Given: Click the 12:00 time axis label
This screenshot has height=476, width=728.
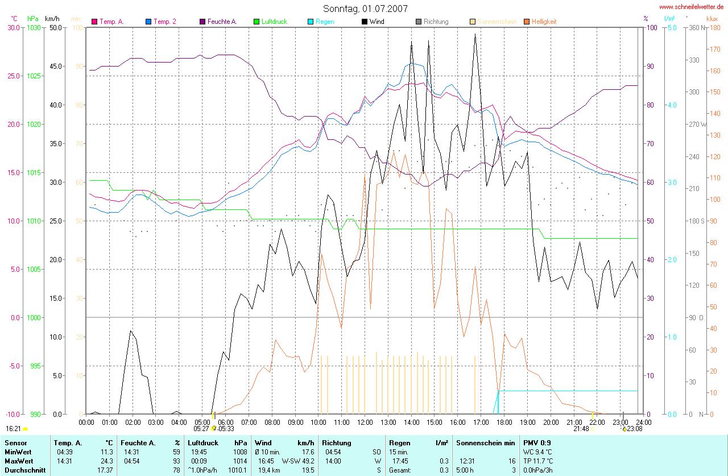Looking at the screenshot, I should coord(365,422).
